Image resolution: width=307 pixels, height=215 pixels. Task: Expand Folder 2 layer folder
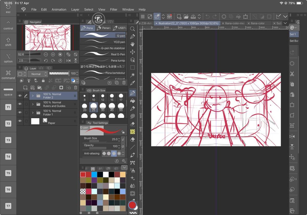33,96
